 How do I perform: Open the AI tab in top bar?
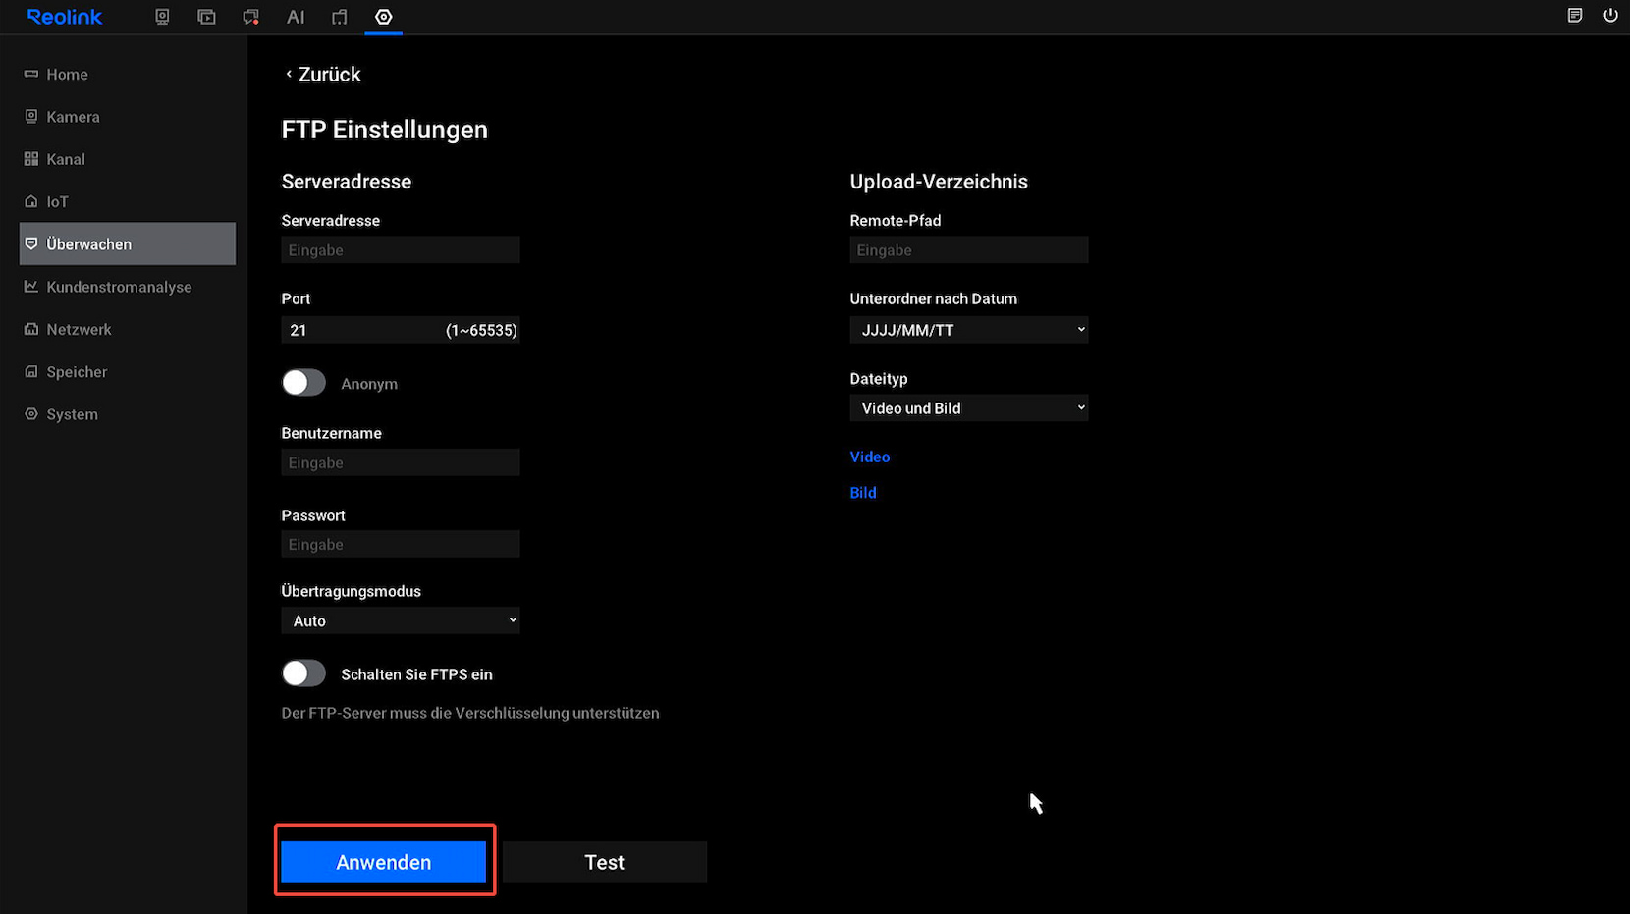coord(296,17)
